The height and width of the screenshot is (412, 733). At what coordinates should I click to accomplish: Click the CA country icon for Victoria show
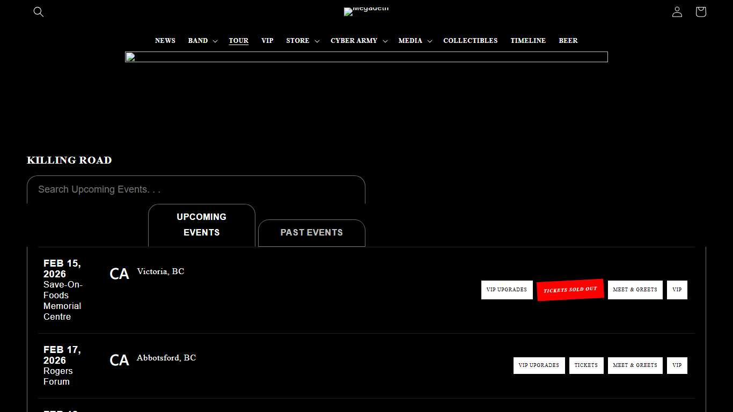pyautogui.click(x=119, y=274)
